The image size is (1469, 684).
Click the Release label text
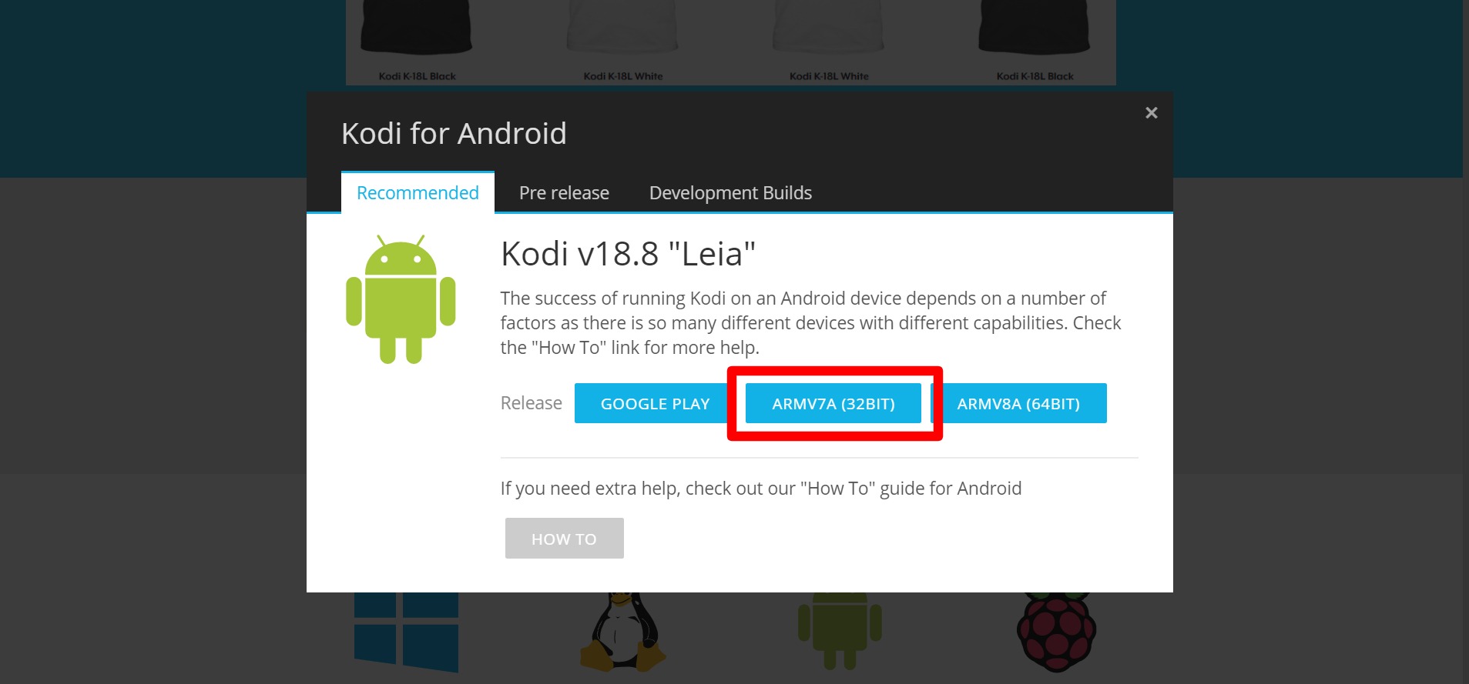tap(530, 403)
